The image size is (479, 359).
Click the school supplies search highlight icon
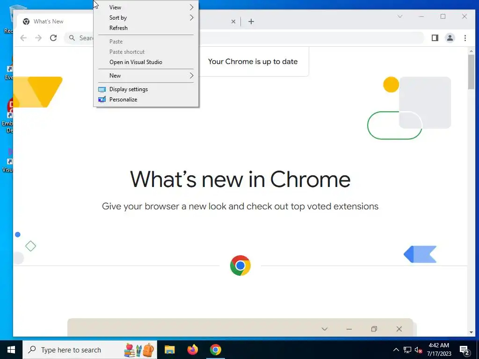coord(139,350)
